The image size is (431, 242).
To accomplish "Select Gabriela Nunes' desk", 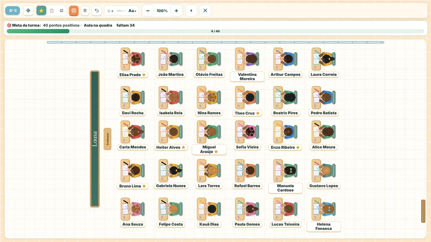I will (171, 170).
